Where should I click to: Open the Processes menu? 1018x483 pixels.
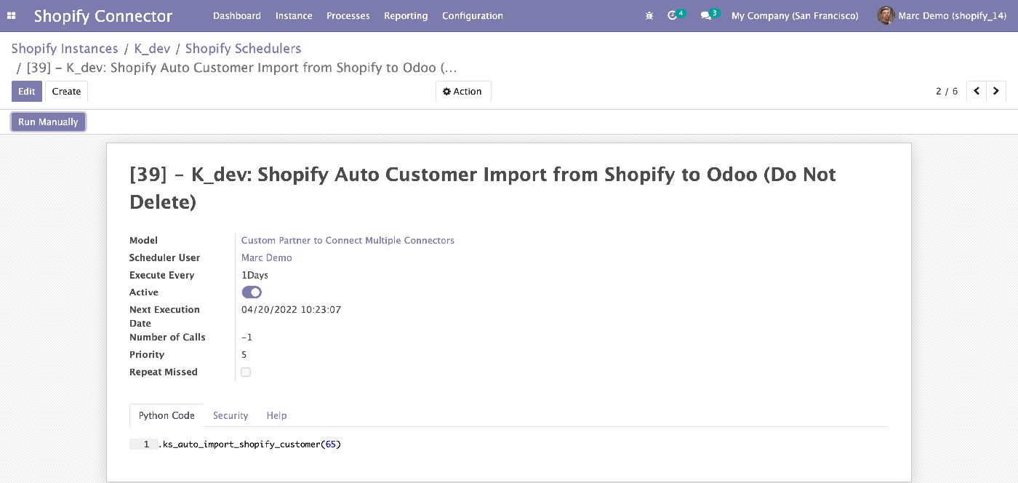348,15
